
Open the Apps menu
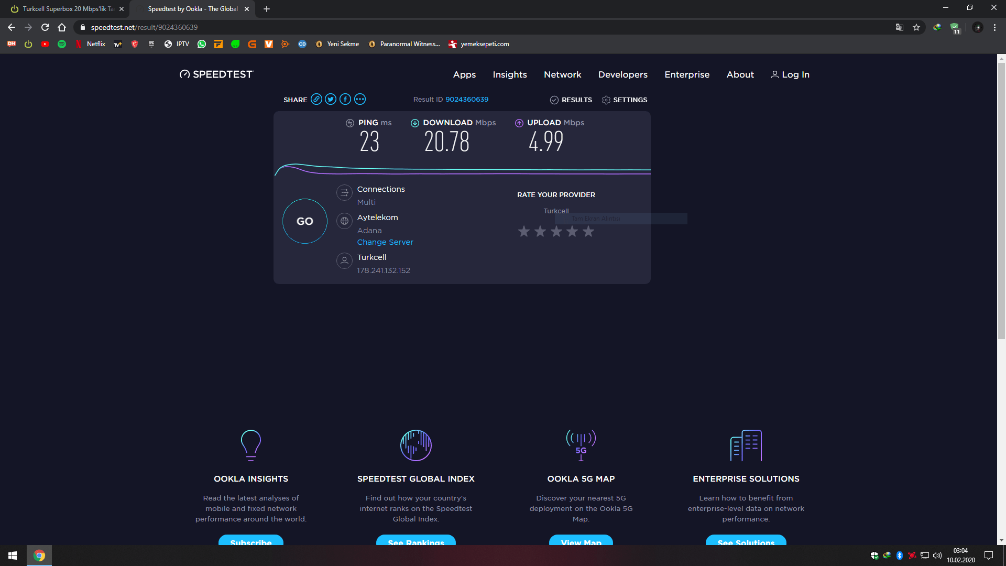[x=464, y=74]
